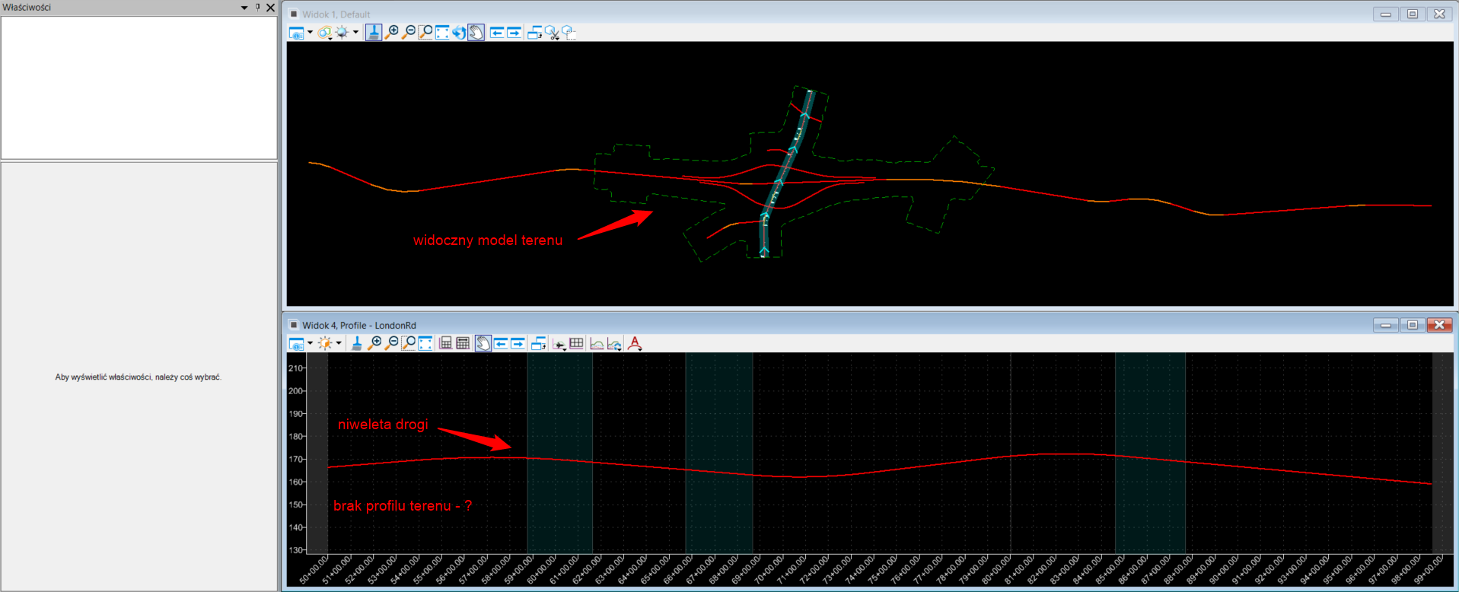This screenshot has width=1459, height=592.
Task: Click Zoom In in Widok 1 toolbar
Action: coord(392,33)
